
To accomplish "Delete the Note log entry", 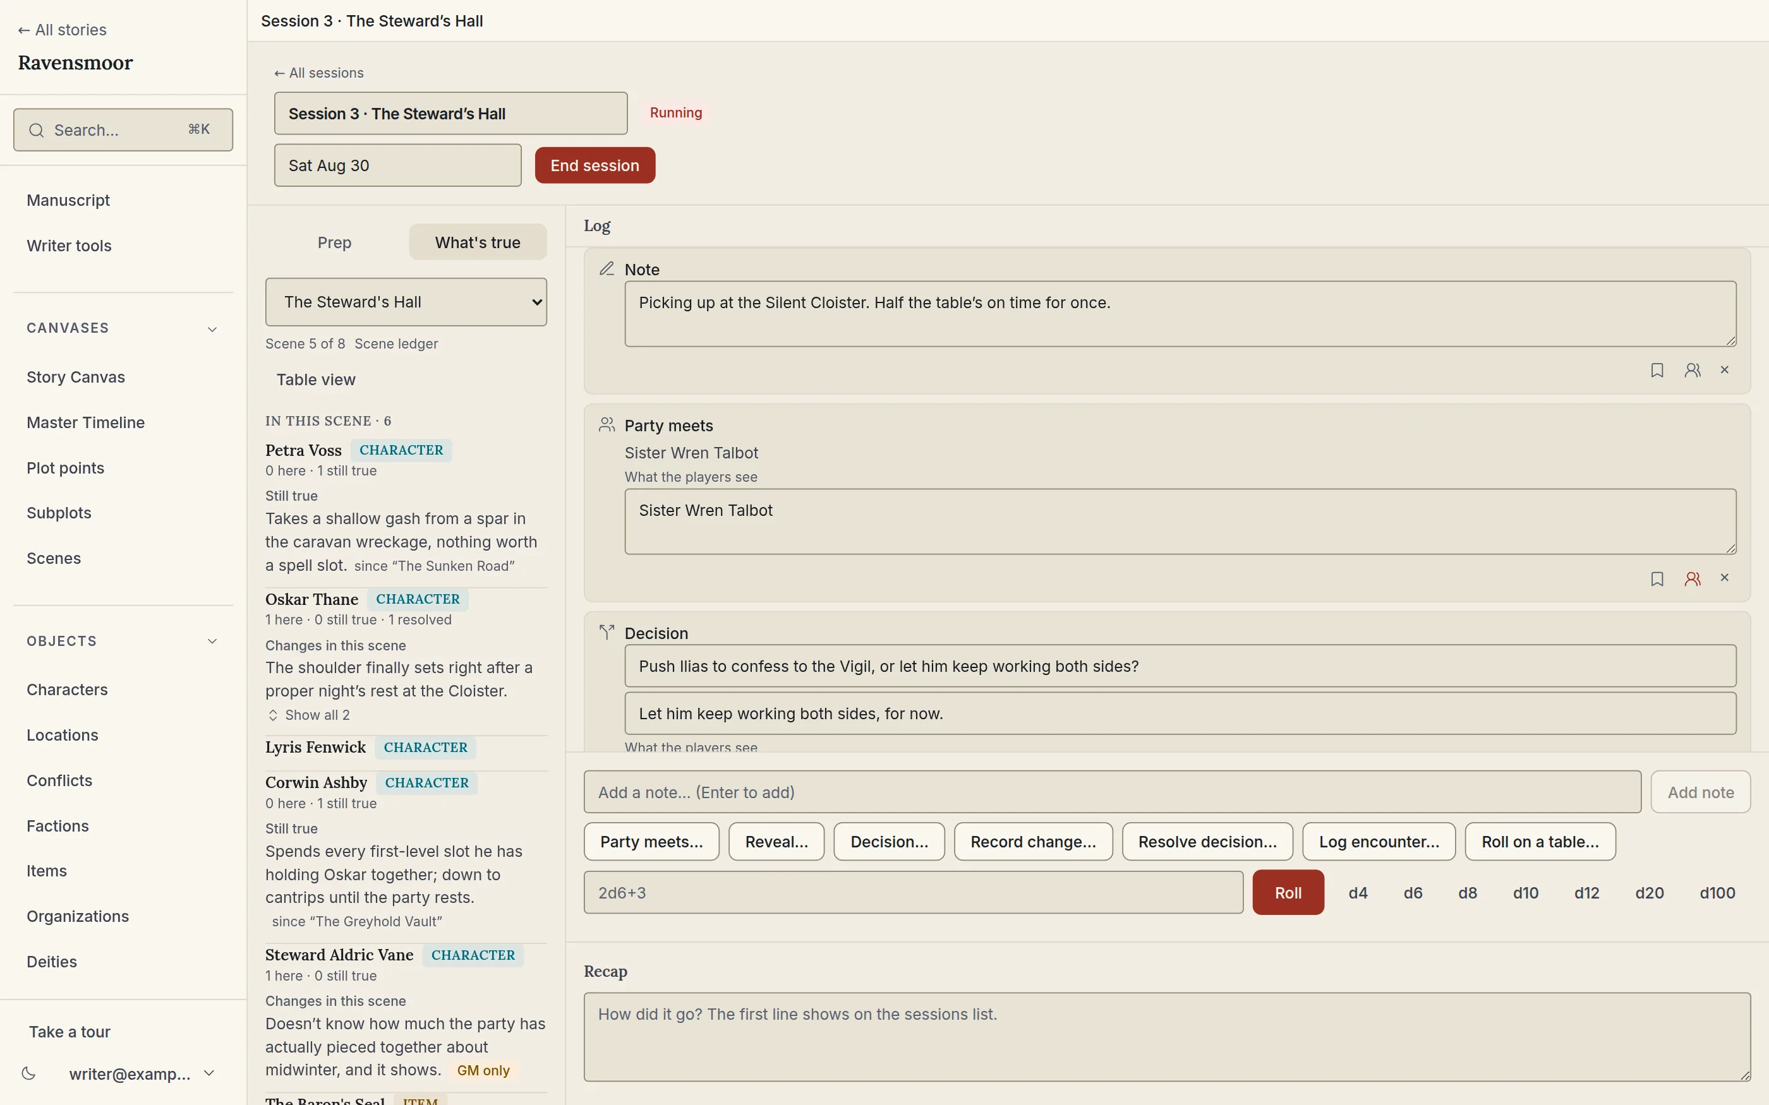I will click(1724, 371).
